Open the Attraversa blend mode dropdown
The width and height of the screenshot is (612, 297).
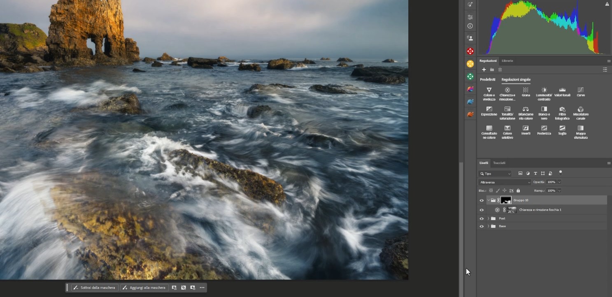[505, 182]
